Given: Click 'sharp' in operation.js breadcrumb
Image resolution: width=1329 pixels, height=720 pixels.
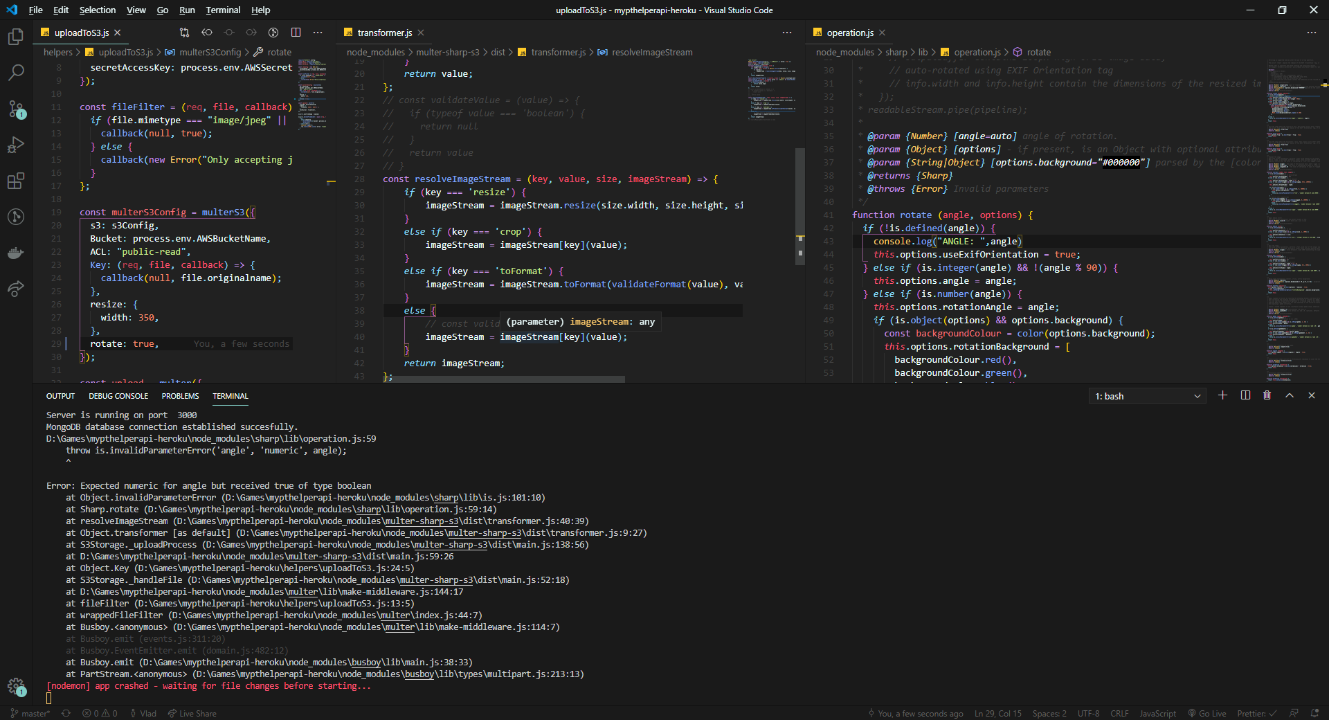Looking at the screenshot, I should tap(896, 52).
